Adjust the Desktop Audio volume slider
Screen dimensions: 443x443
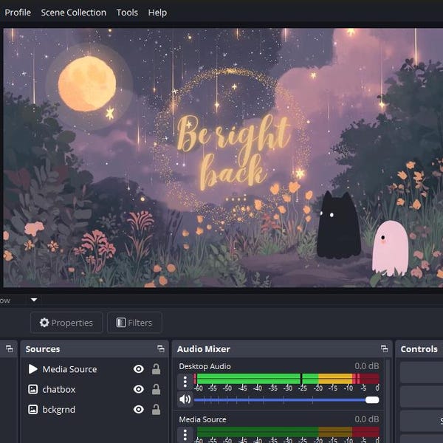(286, 399)
